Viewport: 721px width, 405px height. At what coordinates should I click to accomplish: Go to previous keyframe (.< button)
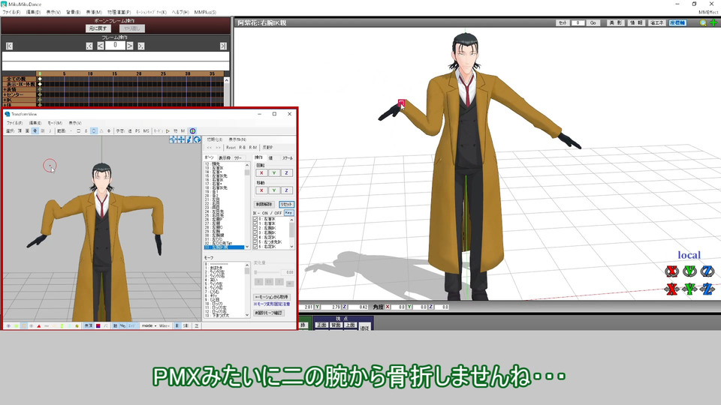89,46
